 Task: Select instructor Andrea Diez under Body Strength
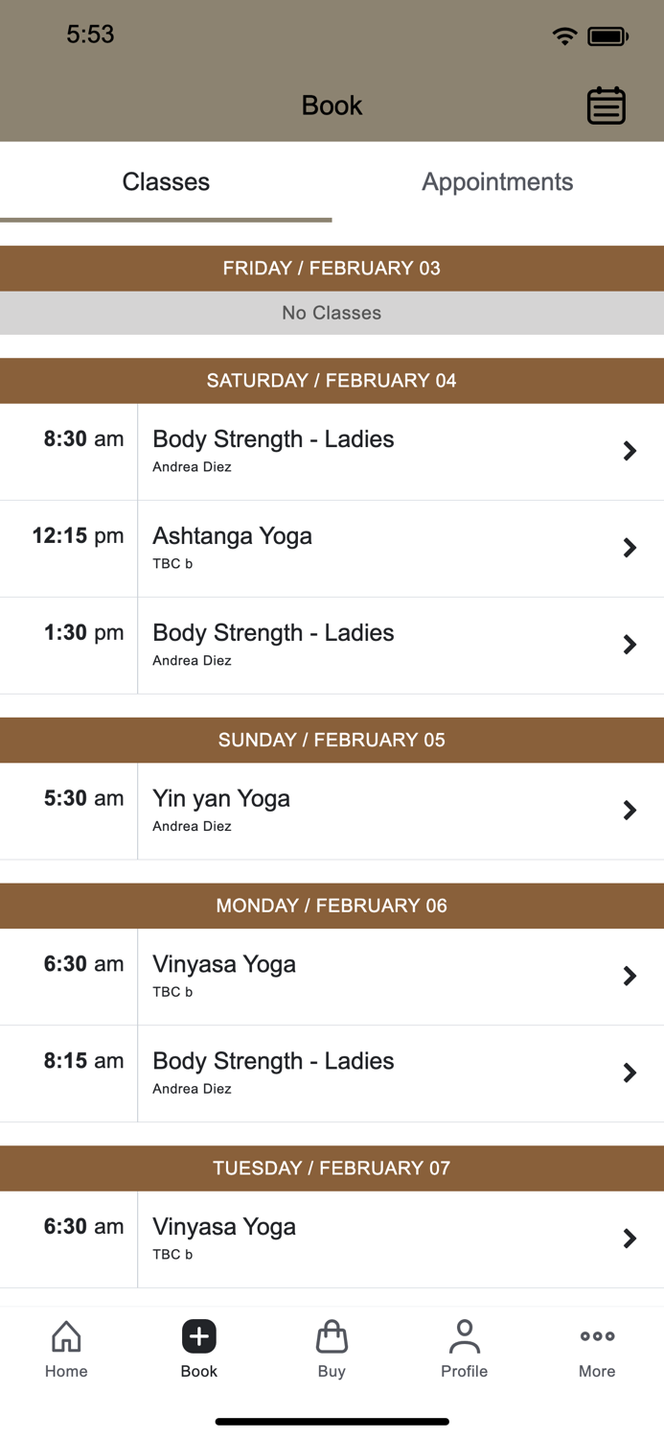193,467
